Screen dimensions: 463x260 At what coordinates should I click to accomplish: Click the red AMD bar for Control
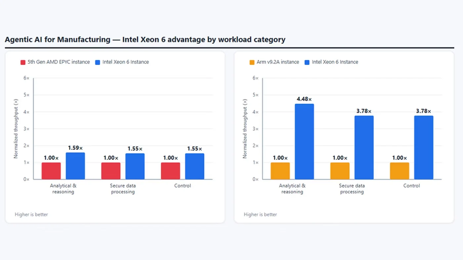(x=171, y=171)
